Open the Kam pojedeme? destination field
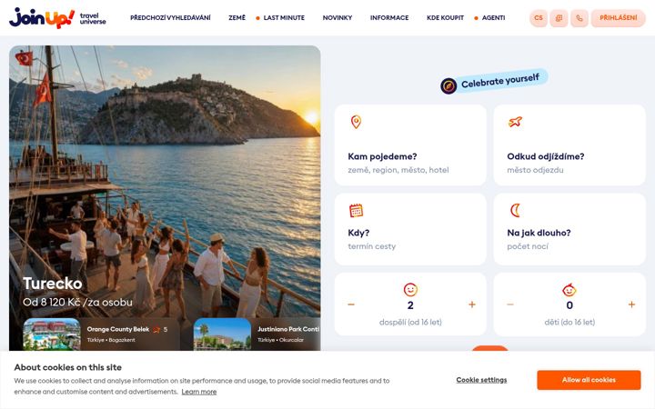This screenshot has width=655, height=409. (x=410, y=145)
